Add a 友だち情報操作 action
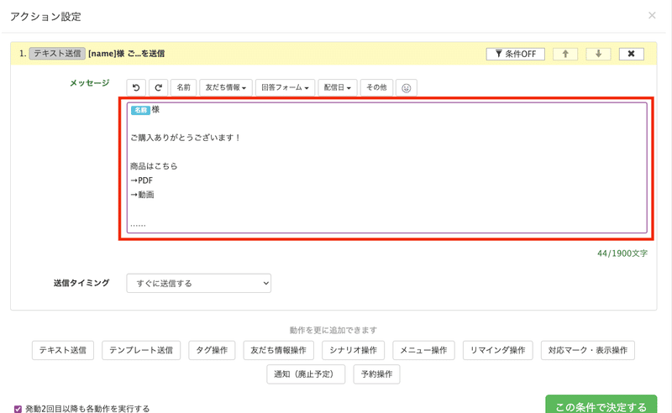The width and height of the screenshot is (672, 413). pos(279,350)
